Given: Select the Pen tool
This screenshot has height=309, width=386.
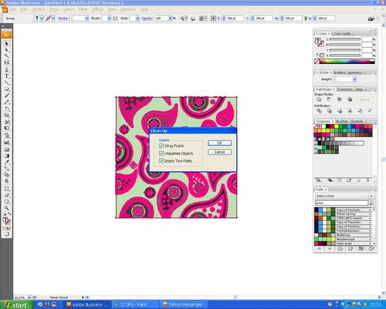Looking at the screenshot, I should coord(6,70).
